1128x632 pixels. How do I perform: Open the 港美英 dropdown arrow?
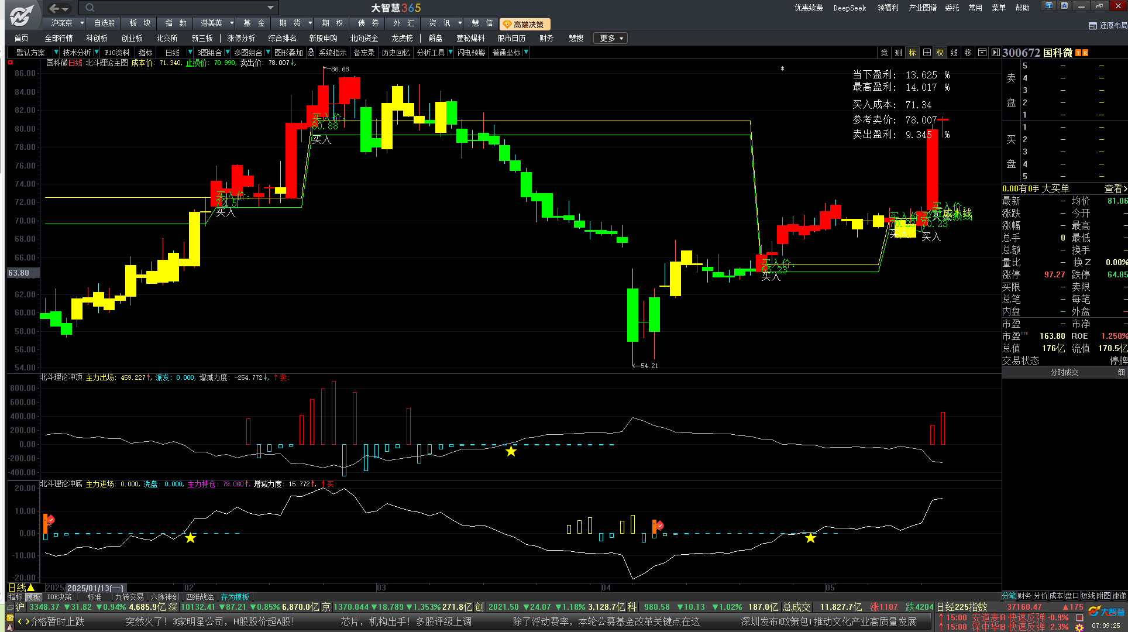coord(232,23)
